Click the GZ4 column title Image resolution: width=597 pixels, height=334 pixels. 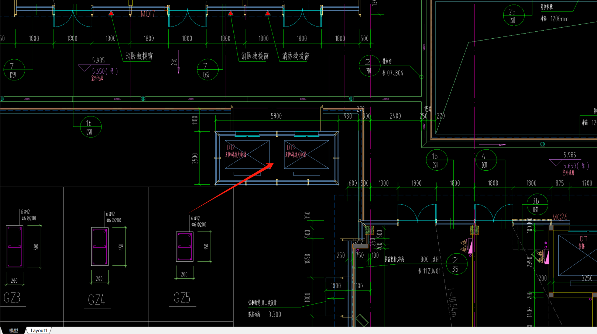coord(97,300)
